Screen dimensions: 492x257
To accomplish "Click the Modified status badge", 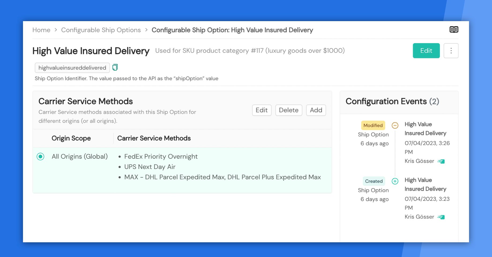I will tap(373, 125).
